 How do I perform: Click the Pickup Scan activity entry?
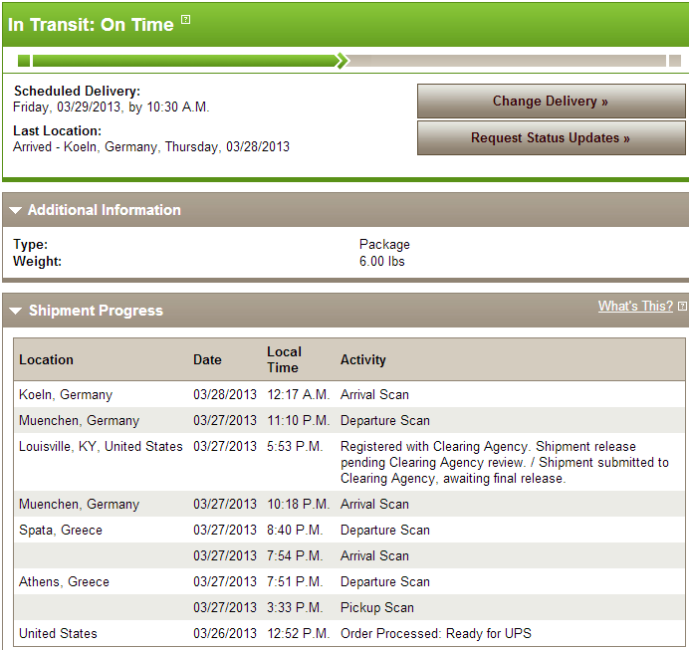(x=377, y=608)
